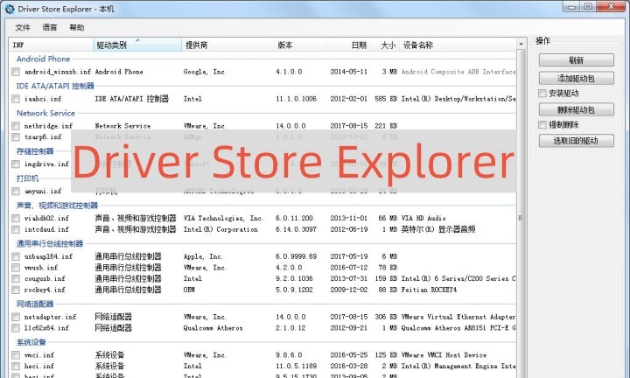Click version 6.0.9999.69 cell
The image size is (630, 378).
click(x=296, y=256)
